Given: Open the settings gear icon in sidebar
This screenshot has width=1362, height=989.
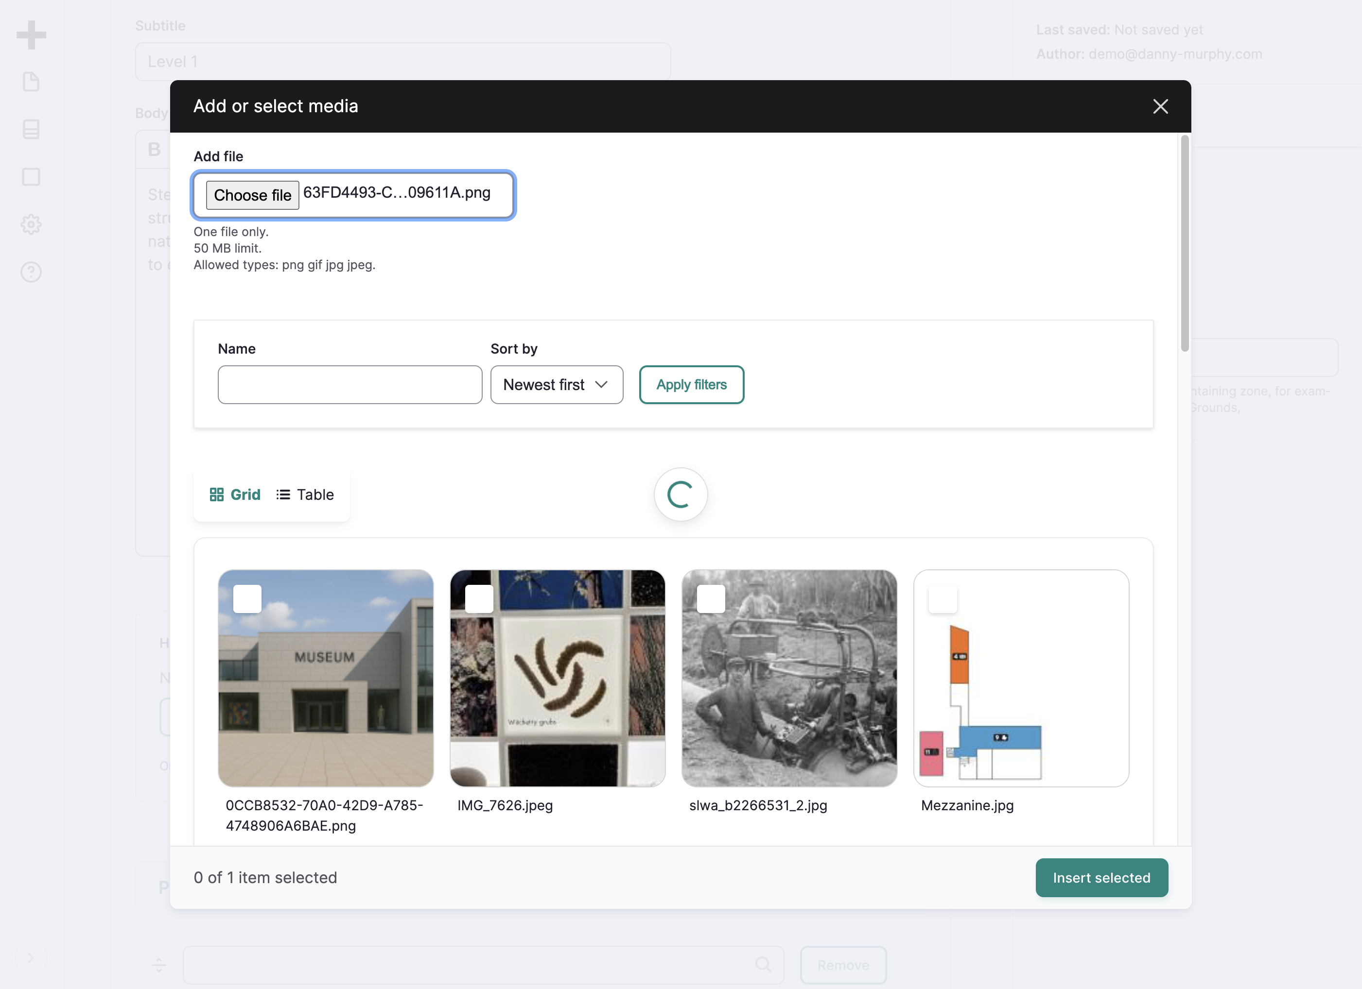Looking at the screenshot, I should 31,224.
